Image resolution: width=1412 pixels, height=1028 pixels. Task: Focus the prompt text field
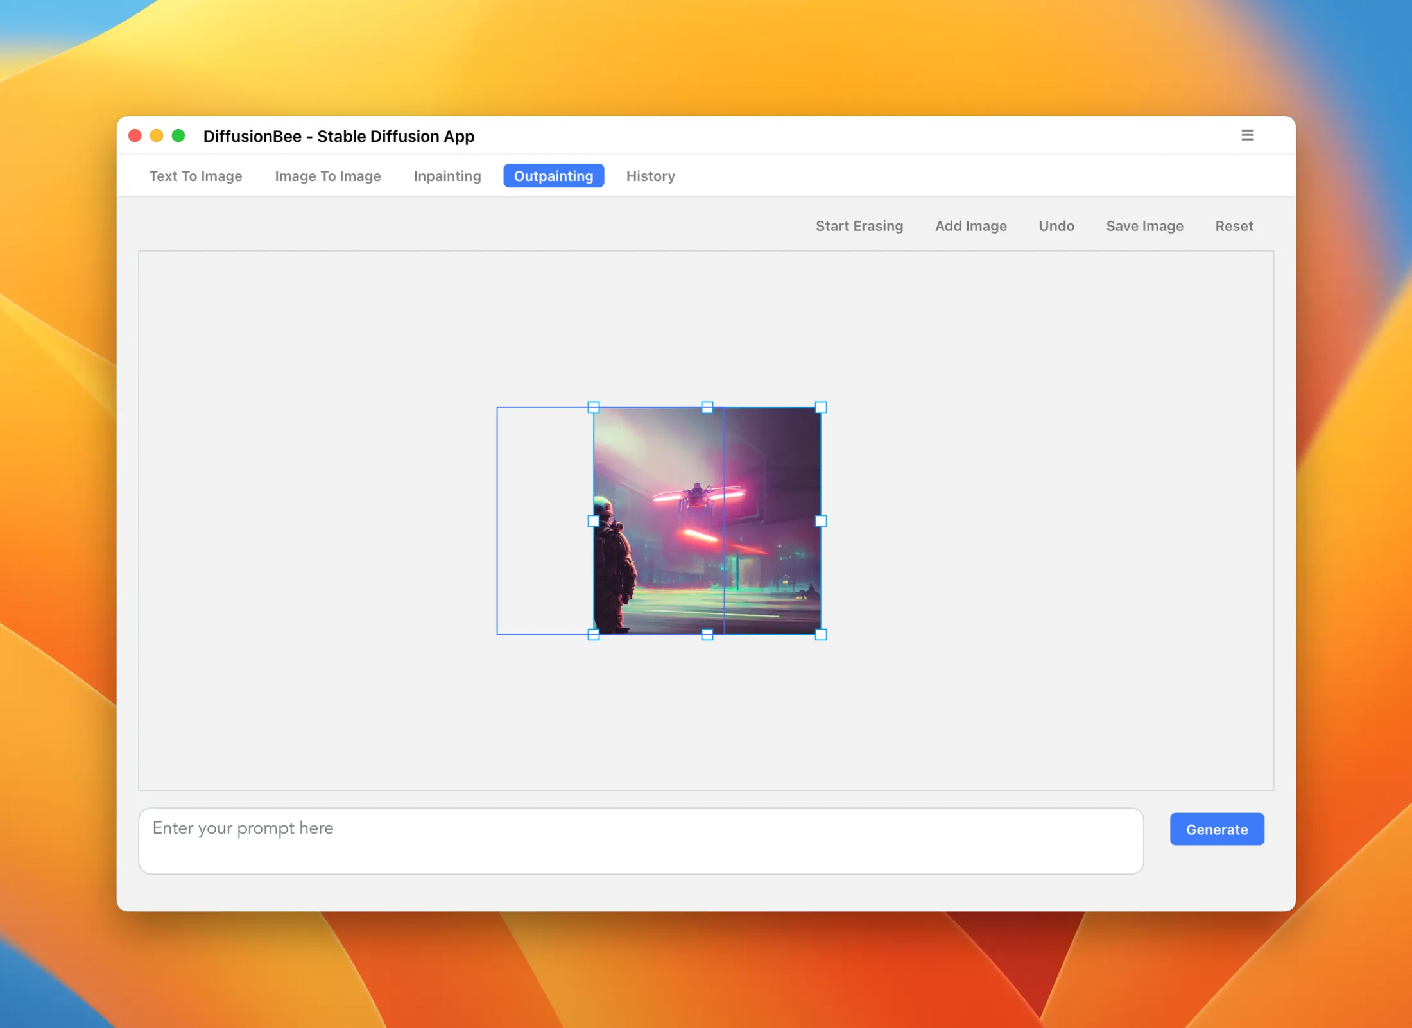point(641,841)
